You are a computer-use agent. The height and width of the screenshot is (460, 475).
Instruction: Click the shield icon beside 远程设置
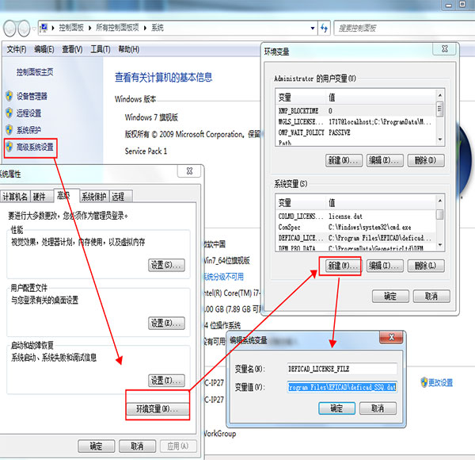point(9,113)
